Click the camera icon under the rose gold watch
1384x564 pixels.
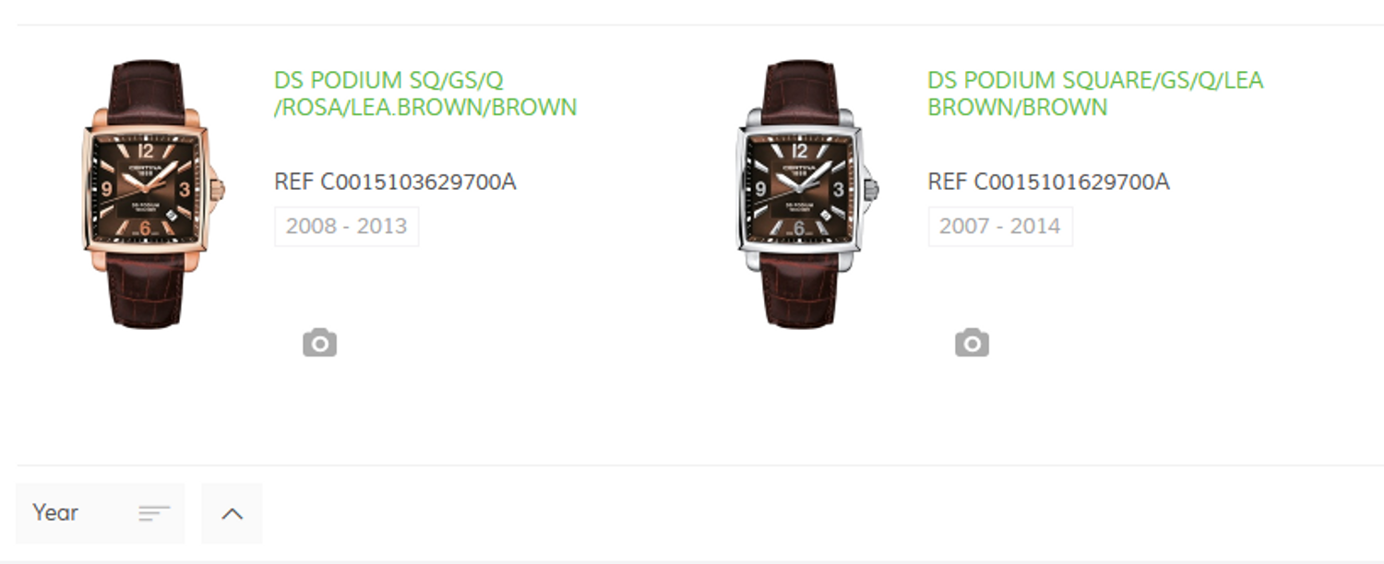319,343
